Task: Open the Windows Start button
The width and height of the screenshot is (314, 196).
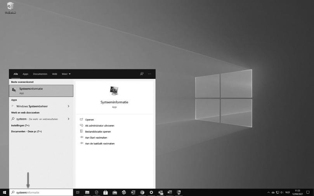Action: [x=4, y=193]
